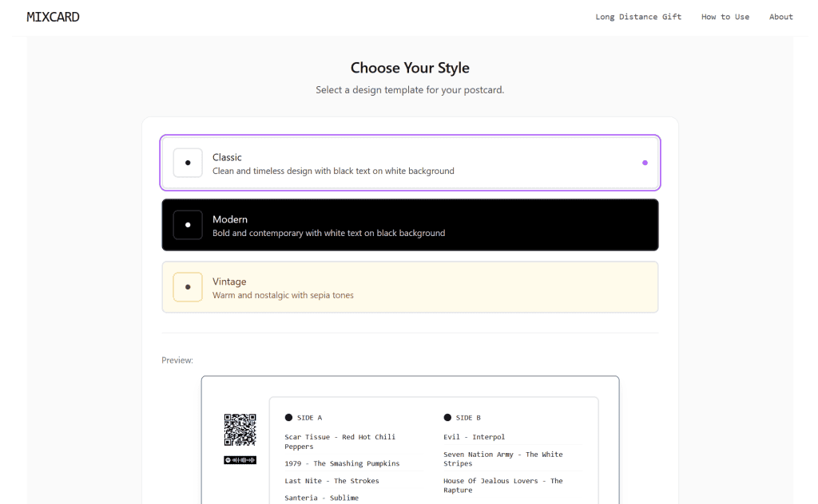
Task: Pick the Vintage style template
Action: pyautogui.click(x=410, y=288)
